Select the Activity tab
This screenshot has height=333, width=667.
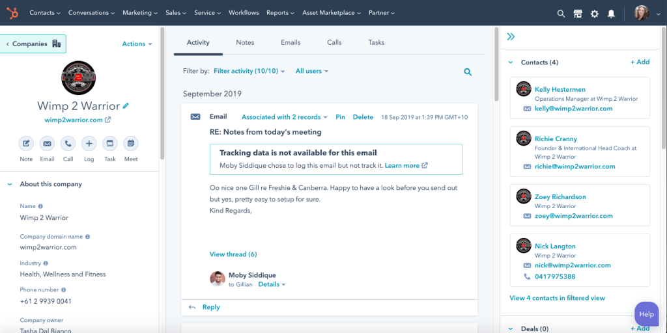point(198,42)
